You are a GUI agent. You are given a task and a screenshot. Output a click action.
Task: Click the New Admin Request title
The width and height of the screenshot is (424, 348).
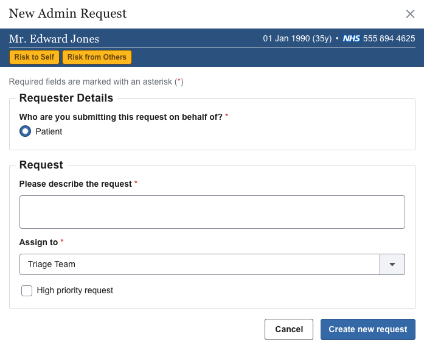(68, 13)
